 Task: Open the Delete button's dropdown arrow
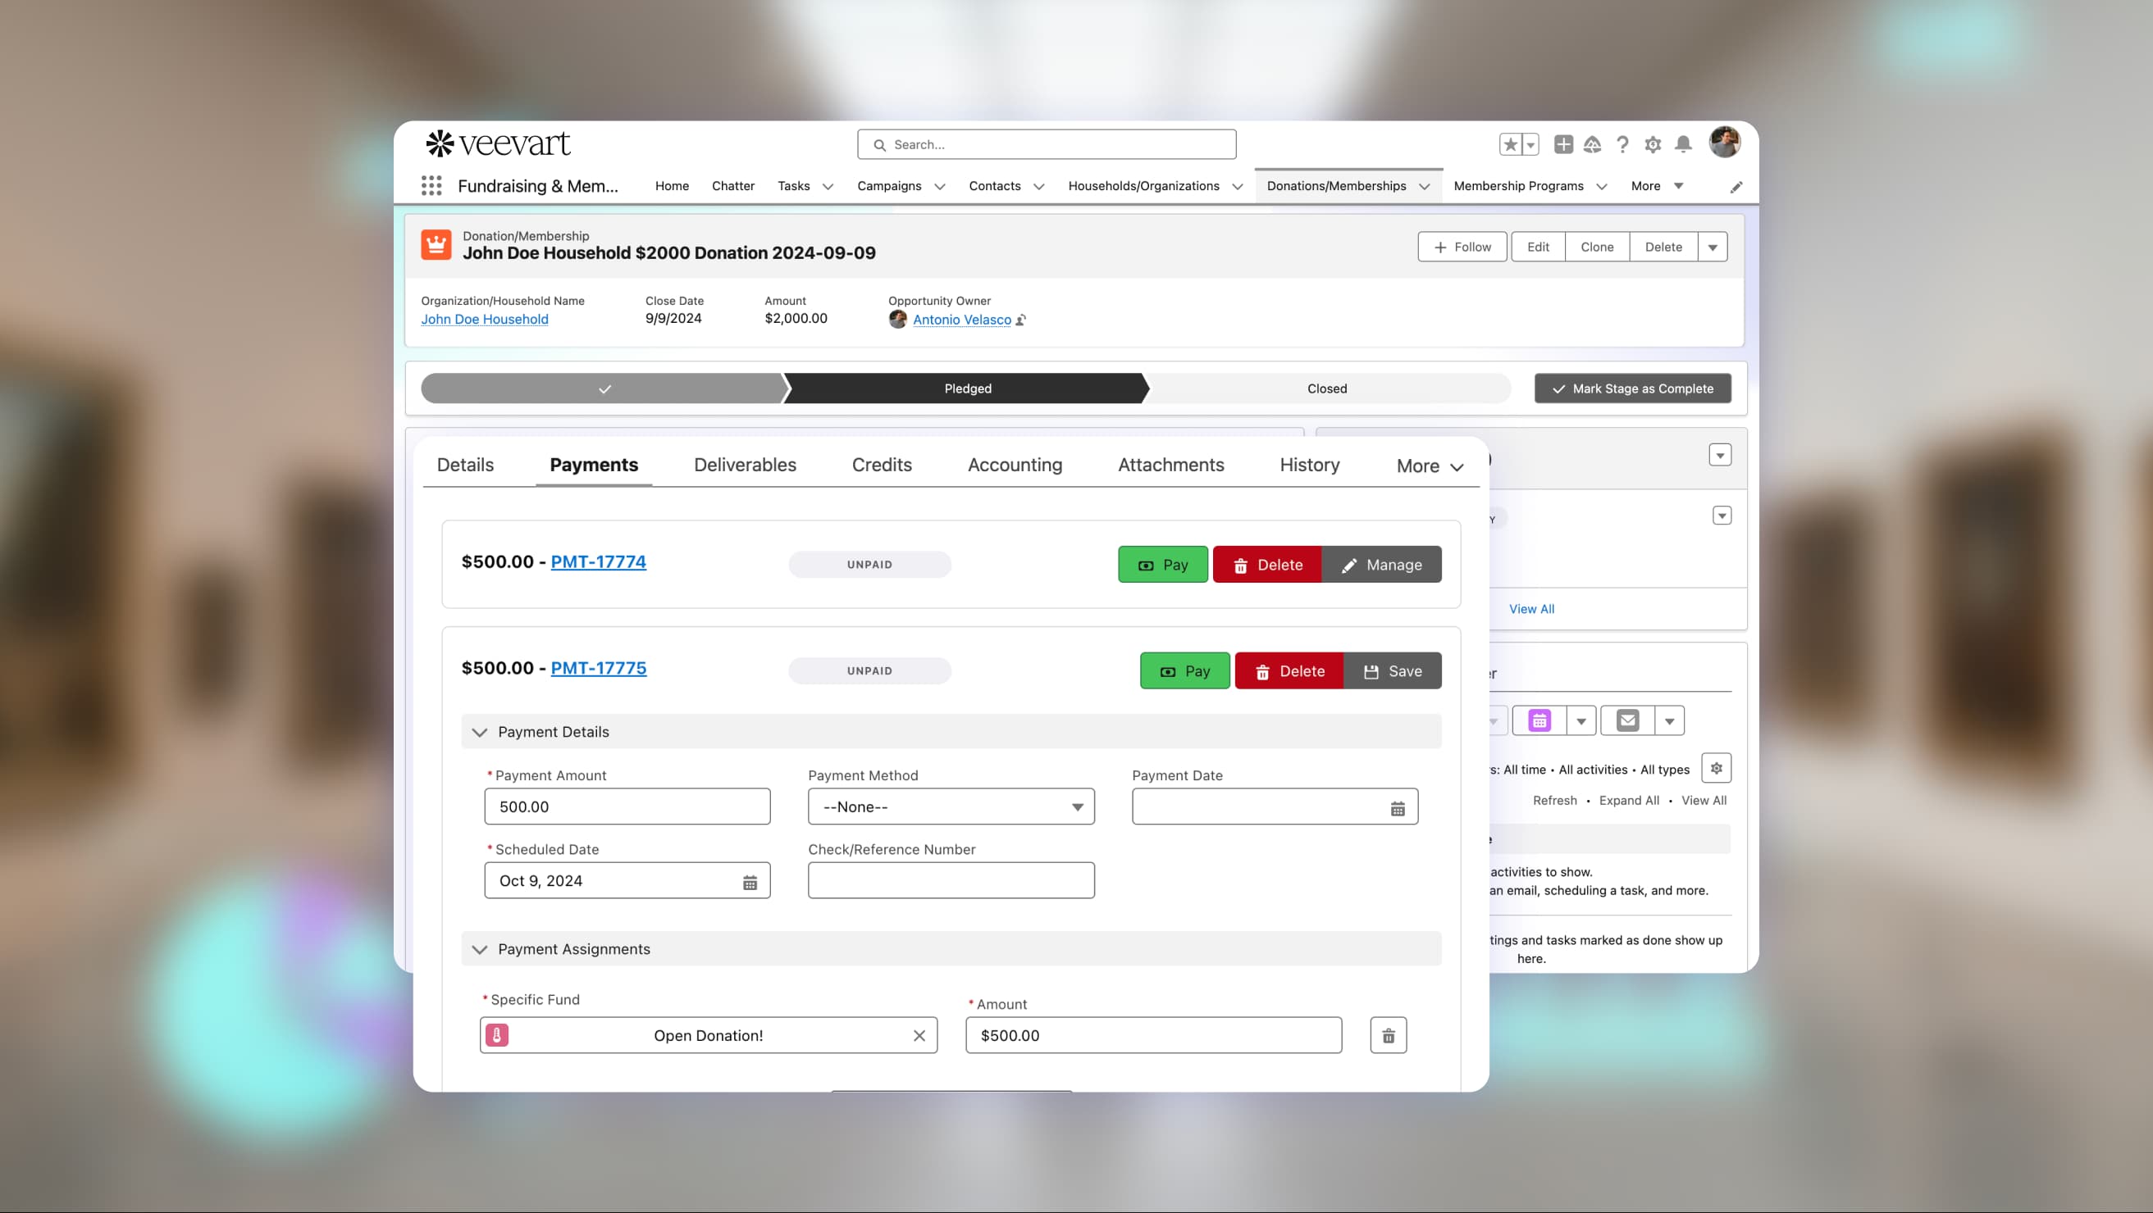tap(1713, 247)
